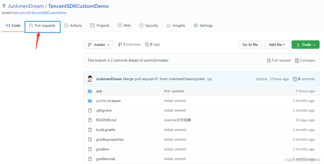This screenshot has width=324, height=164.
Task: View the 0 tags link
Action: 153,44
